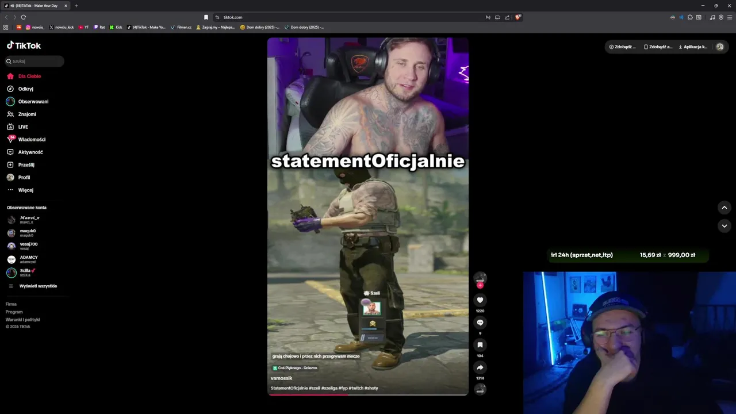The image size is (736, 414).
Task: Open Wiadomości messages
Action: (x=26, y=139)
